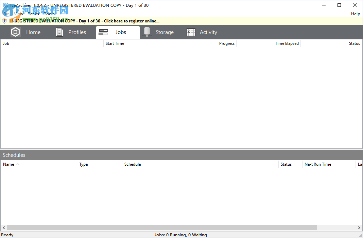Sort jobs by Progress column
Viewport: 363px width, 238px height.
click(205, 43)
